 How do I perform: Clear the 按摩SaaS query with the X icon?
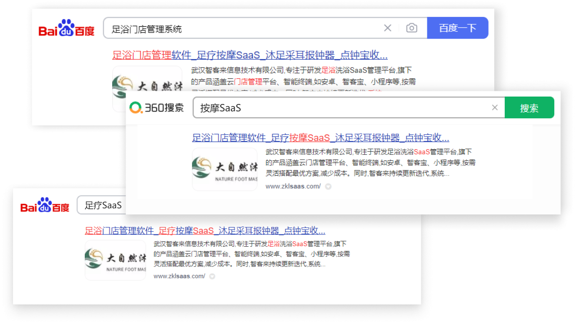click(494, 108)
